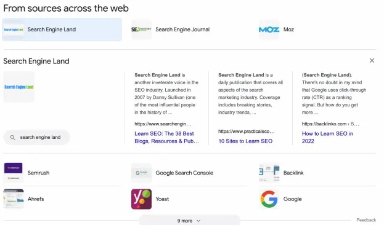384x225 pixels.
Task: Open Learn SEO: The 38 Best Blogs link
Action: (166, 137)
